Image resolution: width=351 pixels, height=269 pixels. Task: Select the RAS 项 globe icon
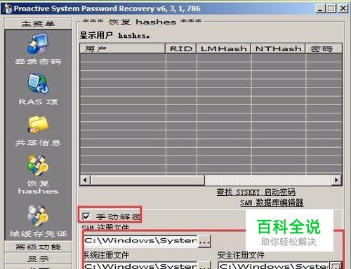[x=38, y=83]
